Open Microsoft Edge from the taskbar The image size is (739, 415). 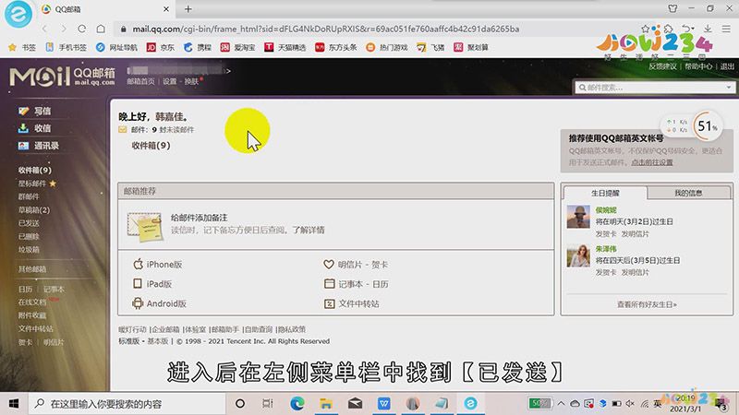point(297,403)
